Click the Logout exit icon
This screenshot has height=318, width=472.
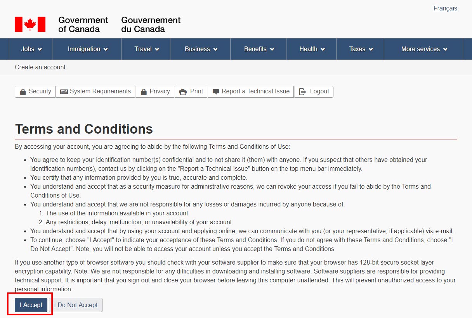click(303, 92)
